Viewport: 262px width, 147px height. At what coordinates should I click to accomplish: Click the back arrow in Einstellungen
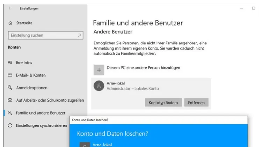(x=10, y=8)
